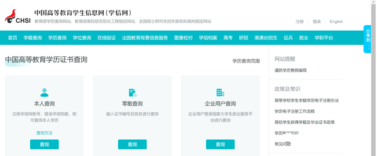This screenshot has height=156, width=377.
Task: Click the CHSI logo
Action: 18,16
